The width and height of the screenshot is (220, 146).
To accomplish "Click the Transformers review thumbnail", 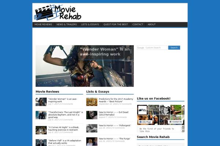I will [x=41, y=115].
